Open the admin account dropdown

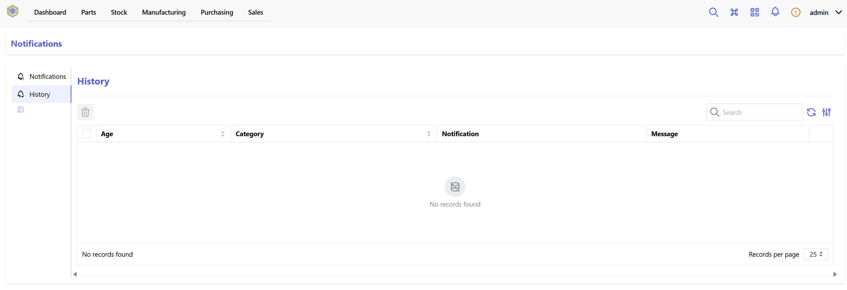[x=825, y=13]
